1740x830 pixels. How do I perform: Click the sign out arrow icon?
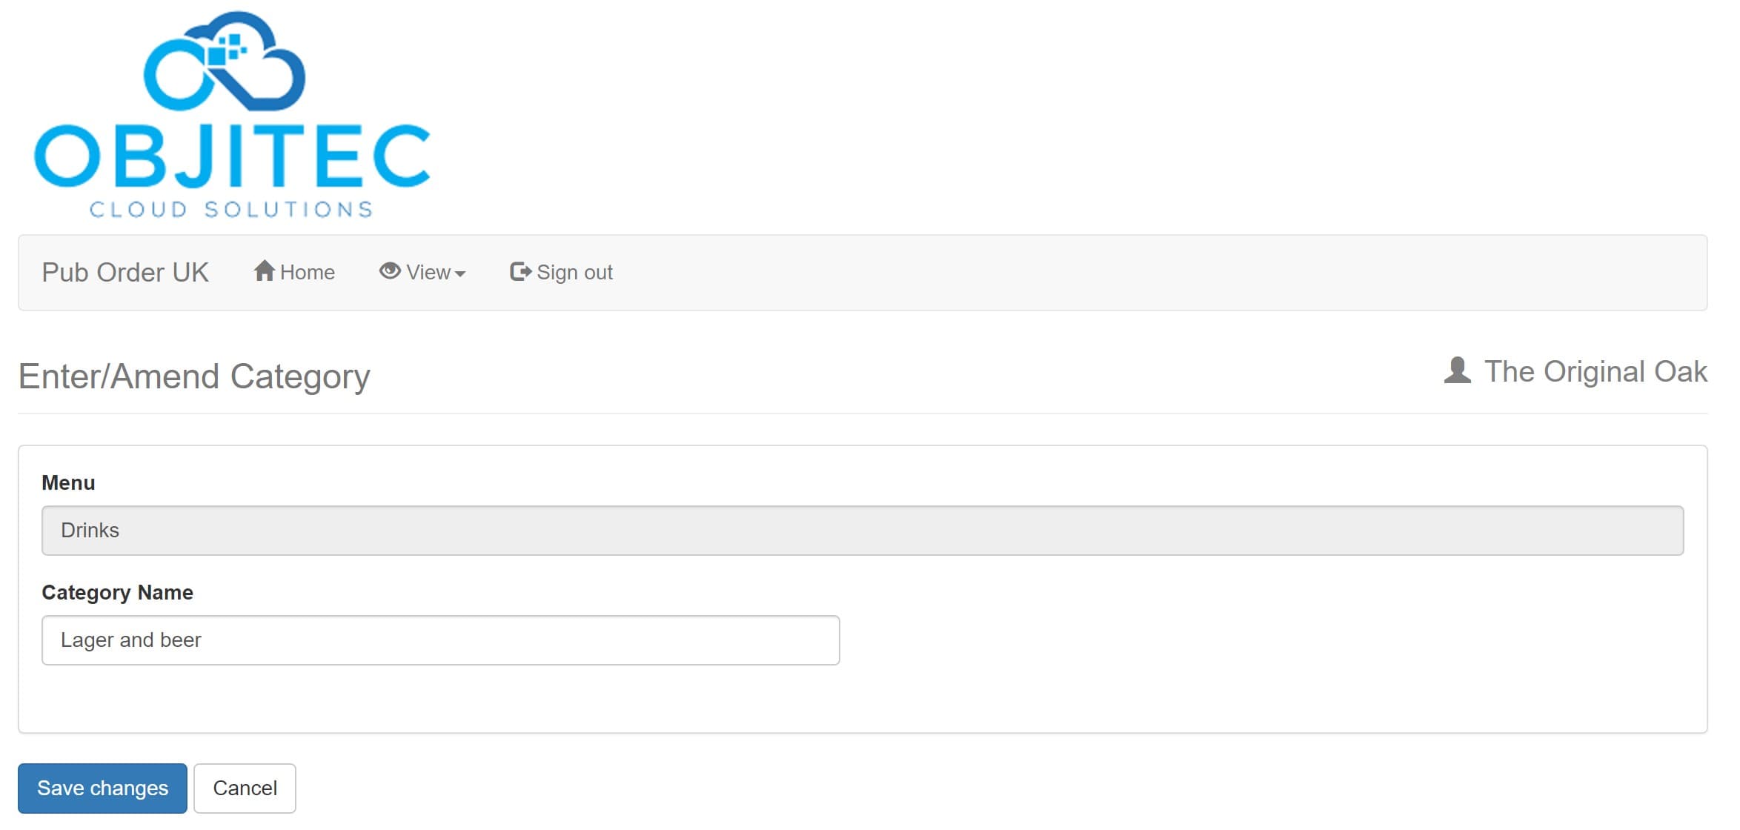point(521,272)
